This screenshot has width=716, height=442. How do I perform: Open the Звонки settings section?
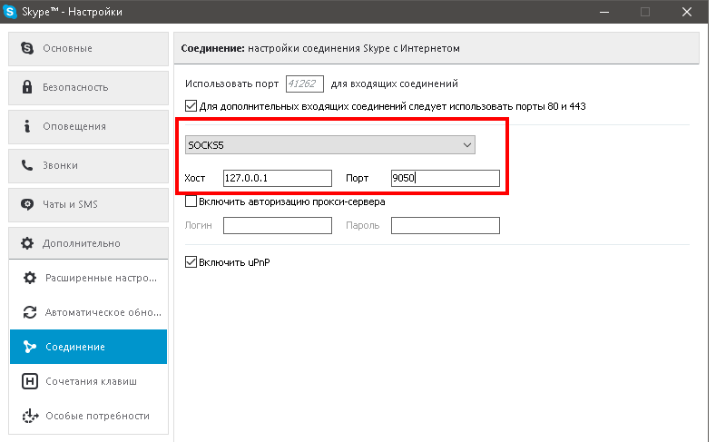[88, 166]
